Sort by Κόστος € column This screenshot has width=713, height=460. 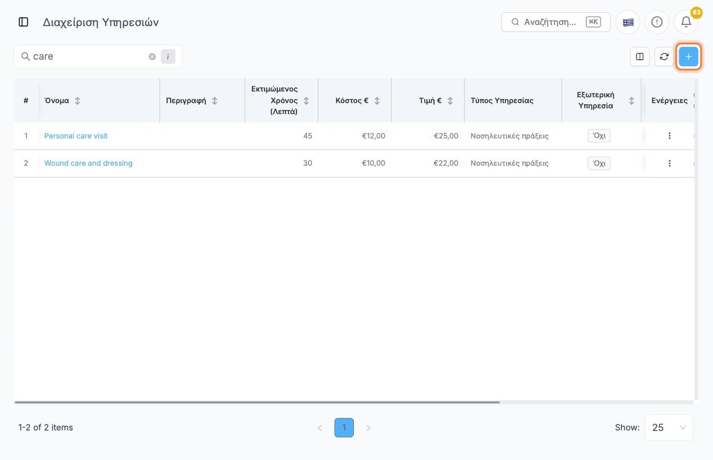(377, 101)
